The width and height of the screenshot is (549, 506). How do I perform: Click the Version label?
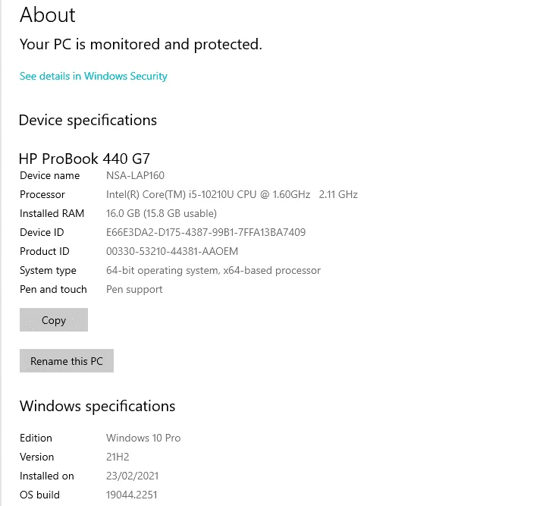point(36,457)
